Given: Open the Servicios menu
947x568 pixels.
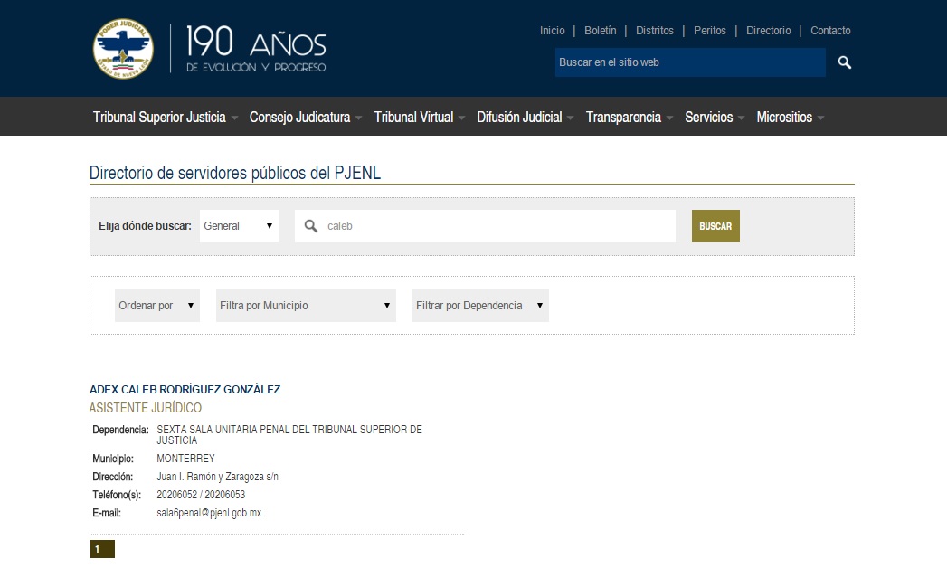Looking at the screenshot, I should pos(714,118).
